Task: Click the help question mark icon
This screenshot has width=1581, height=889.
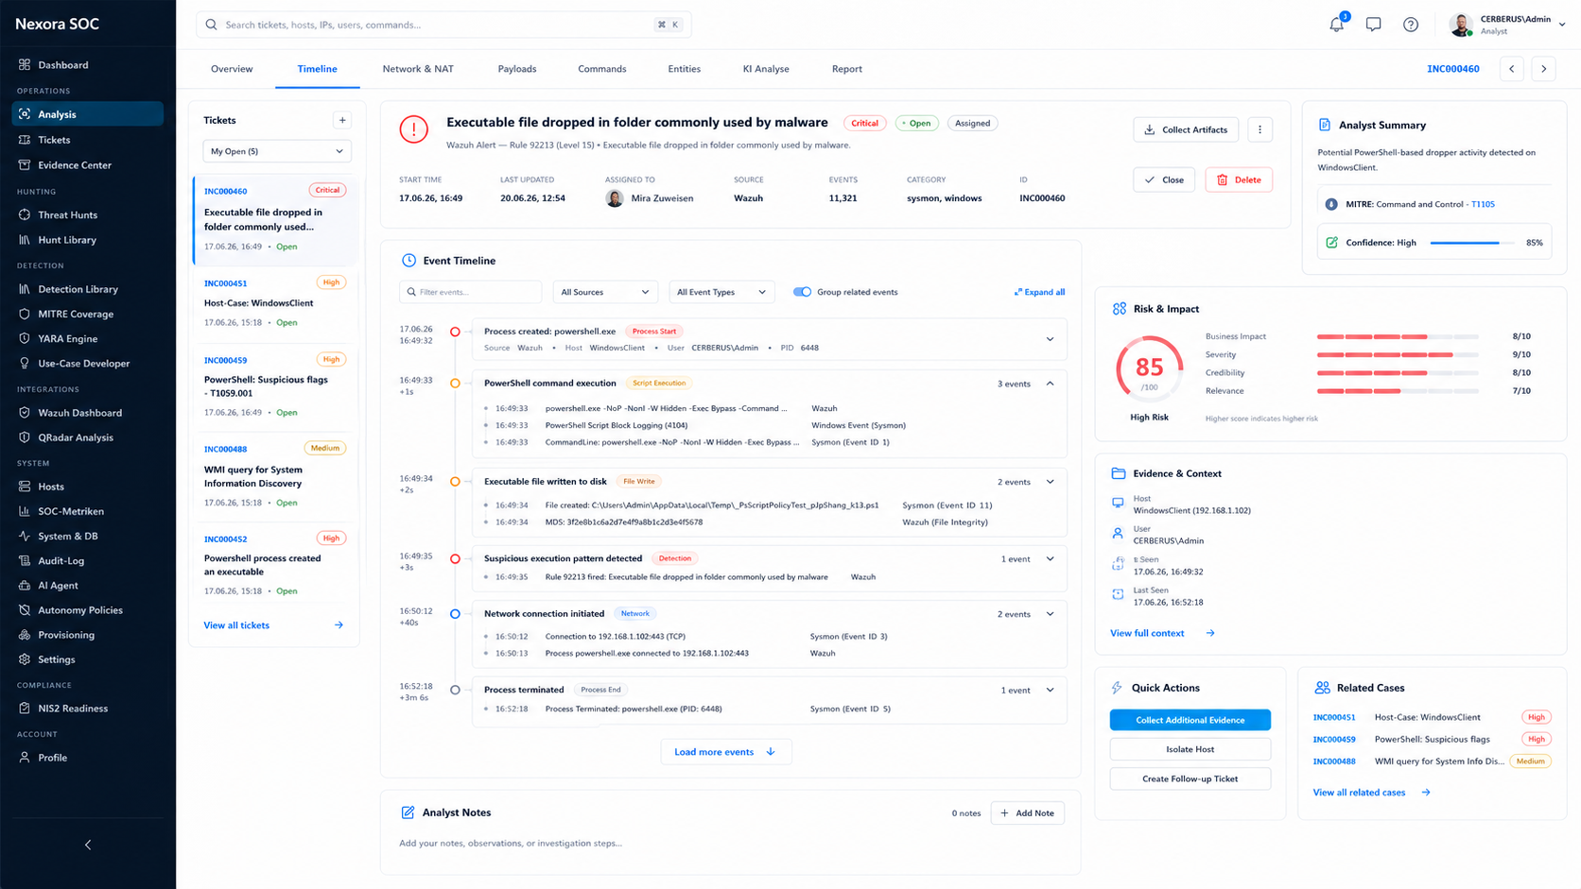Action: [x=1410, y=25]
